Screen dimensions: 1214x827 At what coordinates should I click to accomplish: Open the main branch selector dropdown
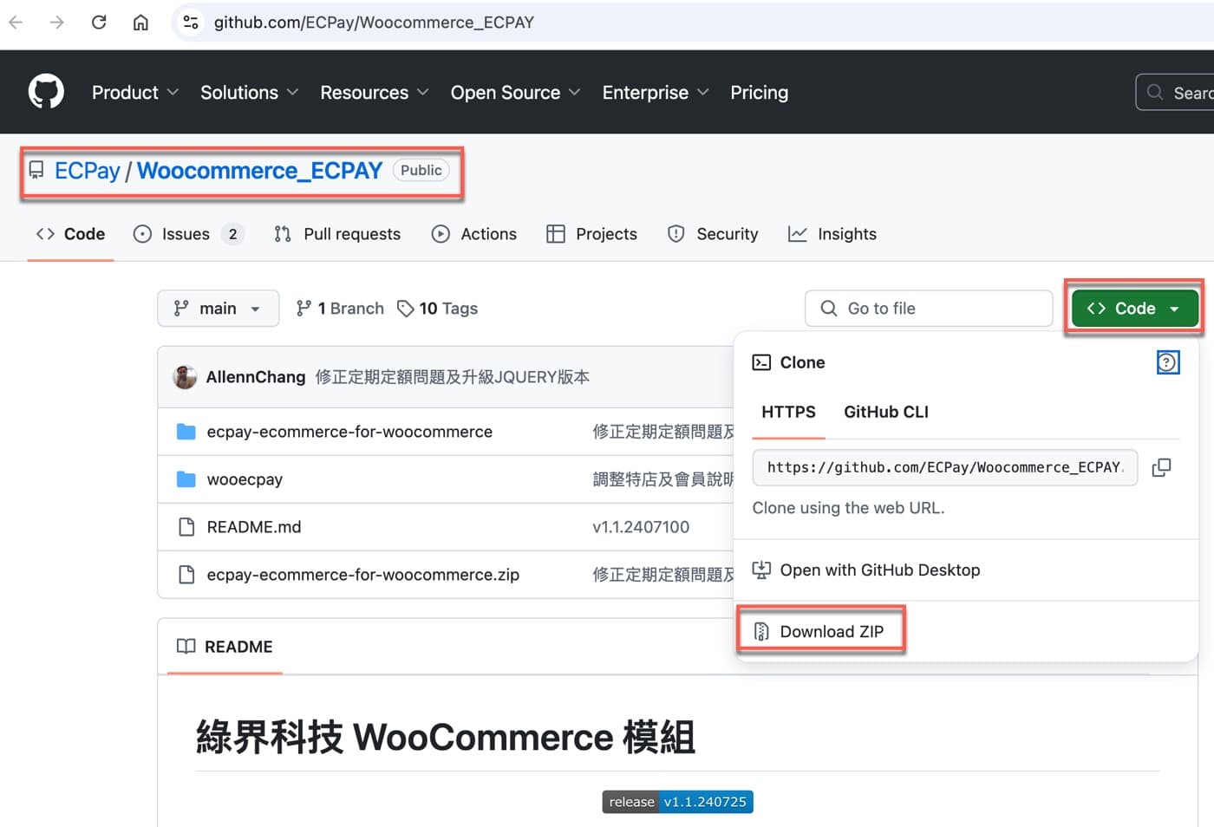tap(218, 308)
